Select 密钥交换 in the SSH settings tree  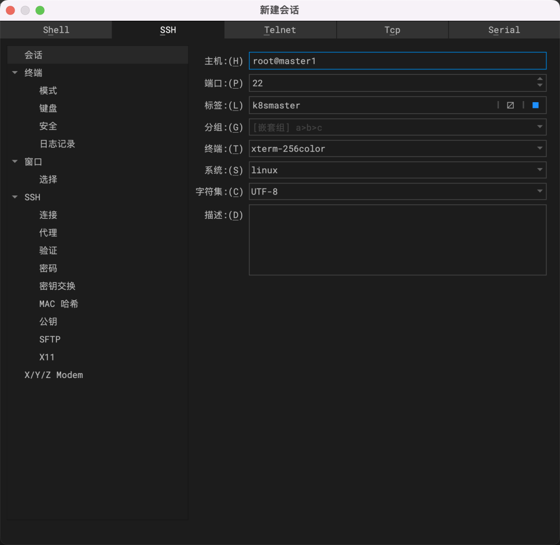point(57,286)
